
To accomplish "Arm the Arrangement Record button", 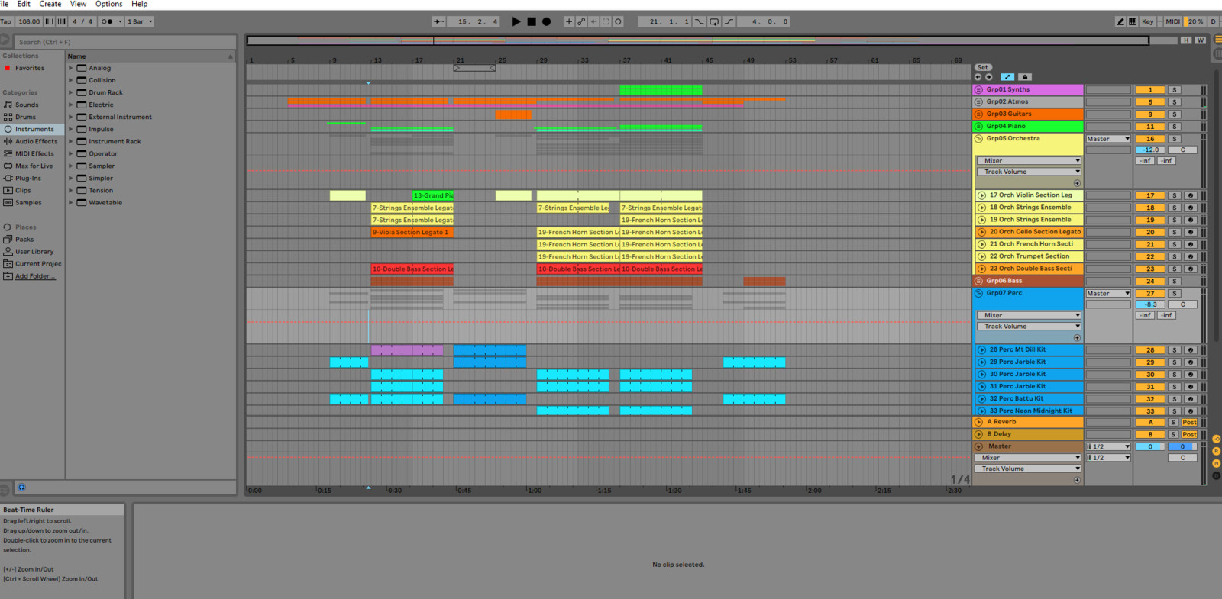I will point(546,21).
